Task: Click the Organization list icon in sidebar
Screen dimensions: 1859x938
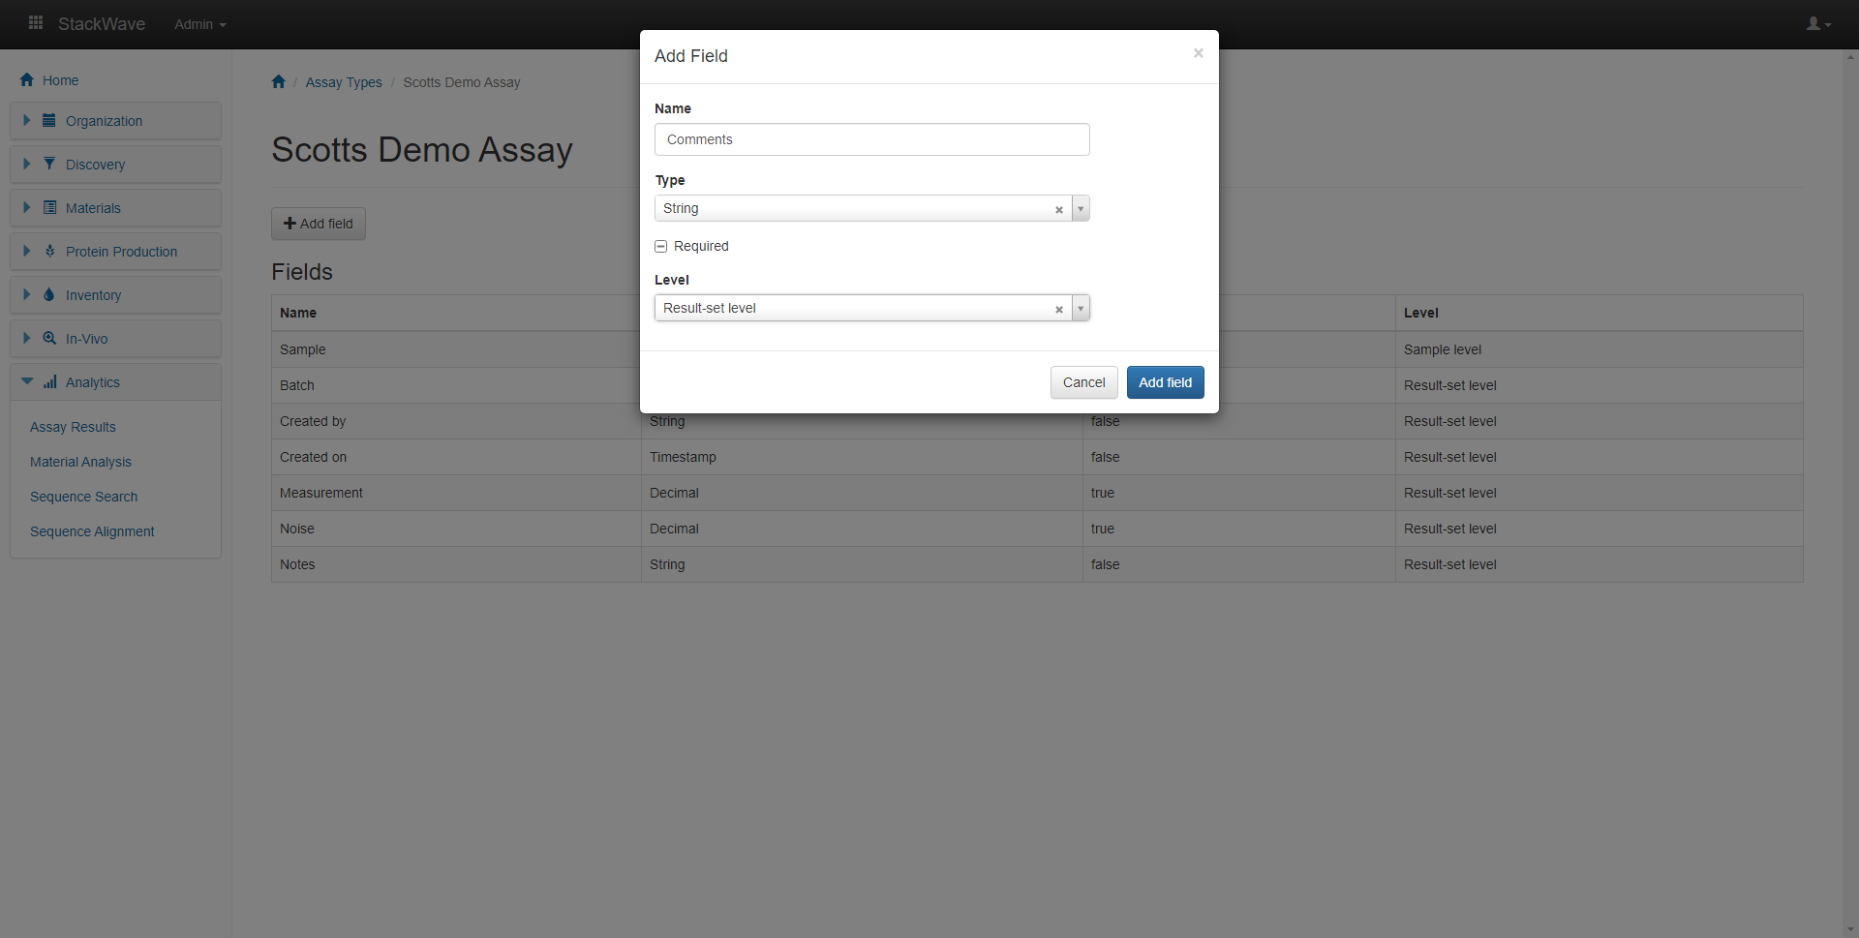Action: pos(49,121)
